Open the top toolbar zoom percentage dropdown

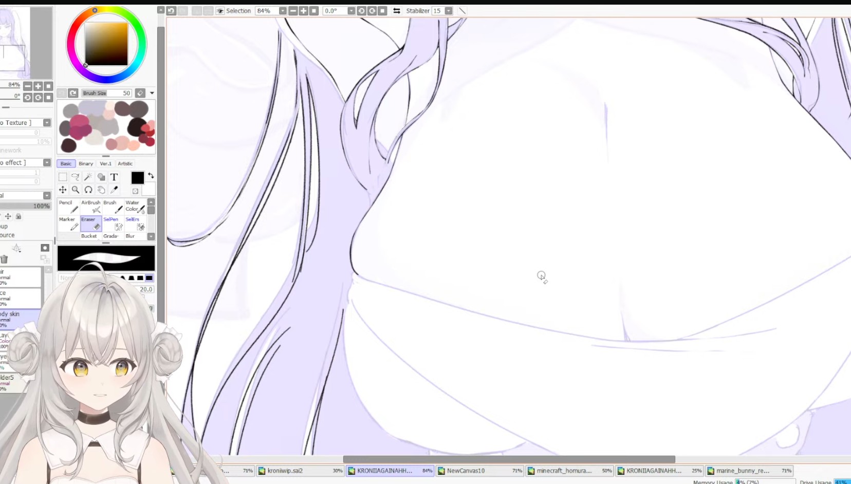pos(283,11)
